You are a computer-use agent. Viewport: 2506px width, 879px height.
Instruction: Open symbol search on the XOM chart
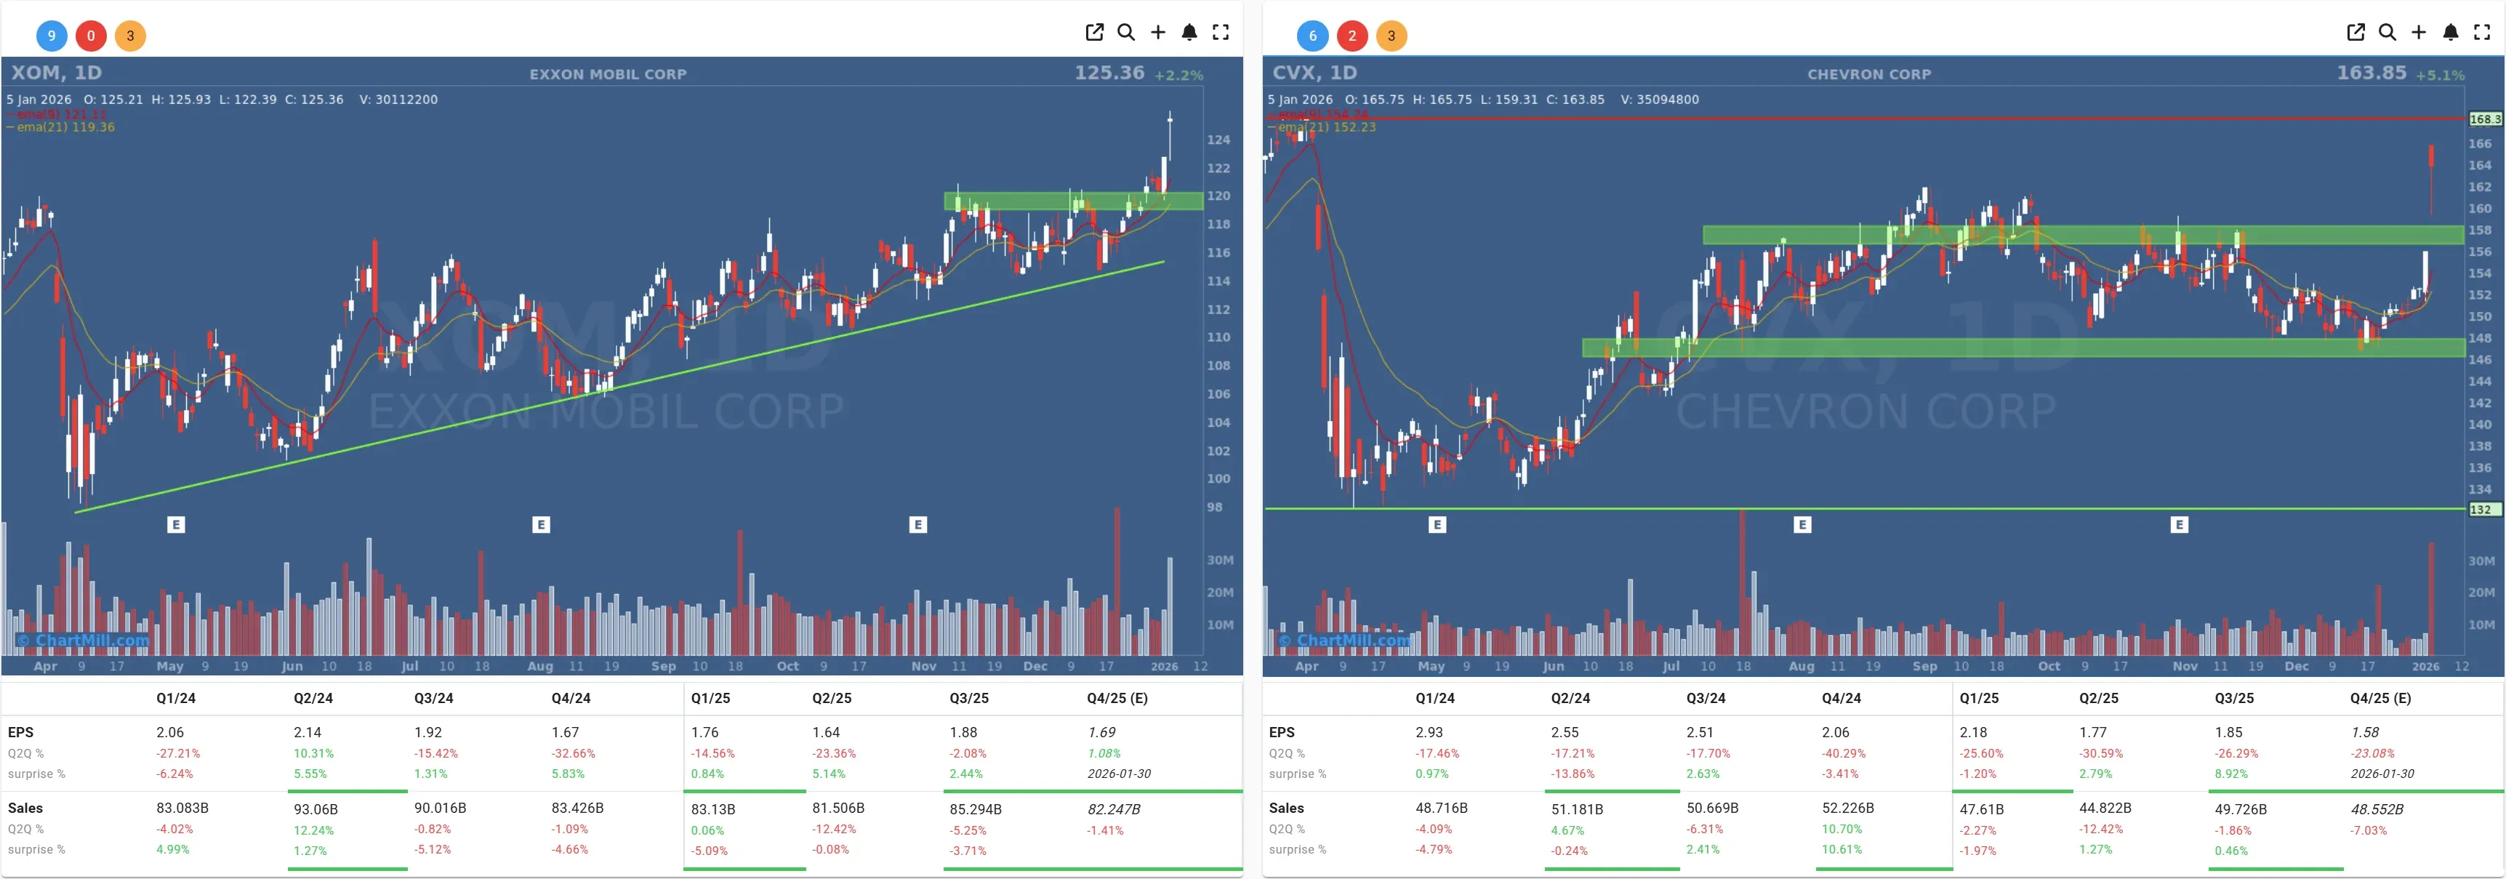1127,32
